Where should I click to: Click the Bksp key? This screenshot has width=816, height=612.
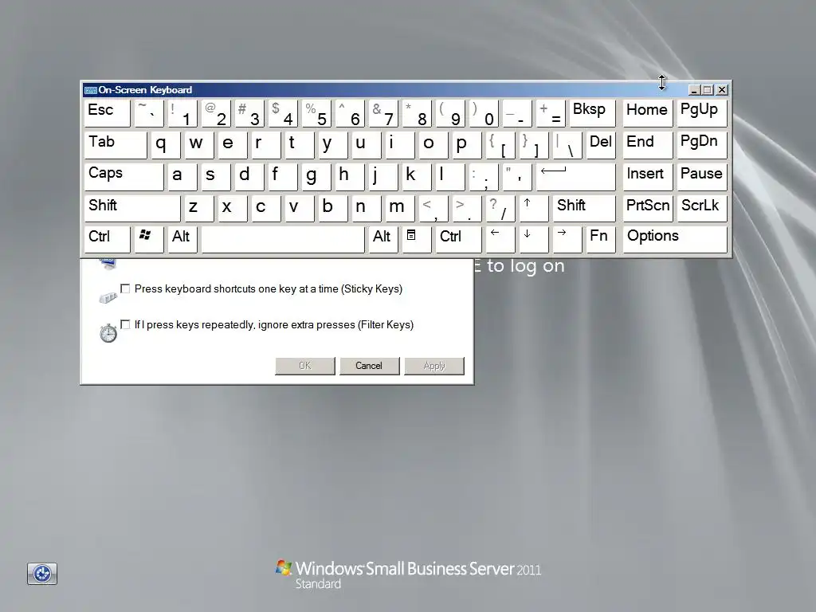click(x=592, y=113)
